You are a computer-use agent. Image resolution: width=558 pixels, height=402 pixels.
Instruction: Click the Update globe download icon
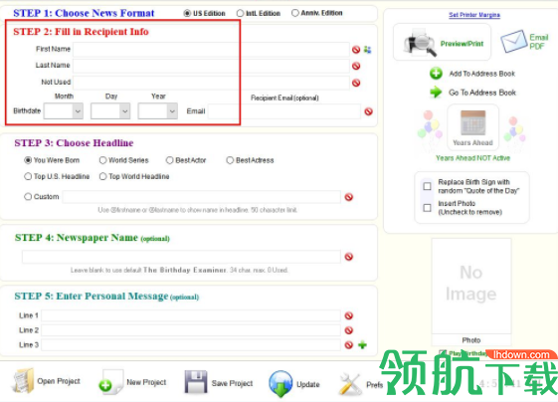280,383
